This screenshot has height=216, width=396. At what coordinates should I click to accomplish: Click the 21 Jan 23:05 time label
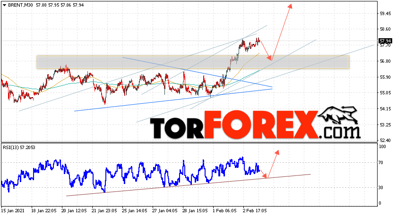104,210
